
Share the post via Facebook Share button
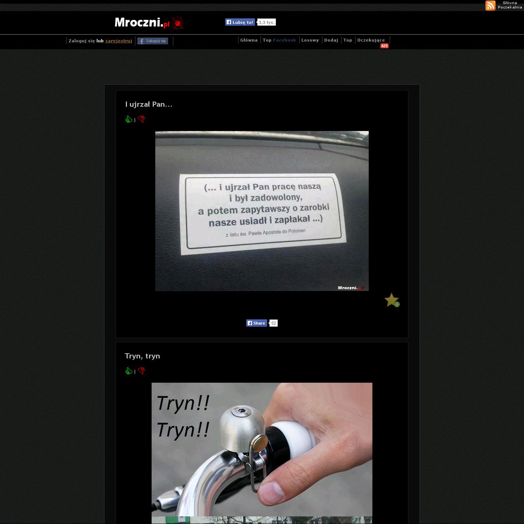(x=256, y=323)
